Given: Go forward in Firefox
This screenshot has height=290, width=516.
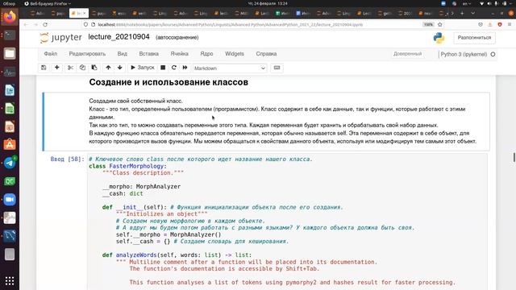Looking at the screenshot, I should pos(35,25).
